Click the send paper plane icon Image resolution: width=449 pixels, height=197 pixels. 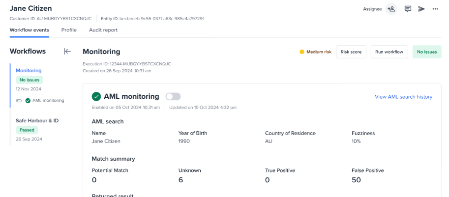click(x=421, y=9)
